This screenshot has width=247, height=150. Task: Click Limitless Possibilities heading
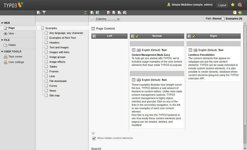[201, 55]
